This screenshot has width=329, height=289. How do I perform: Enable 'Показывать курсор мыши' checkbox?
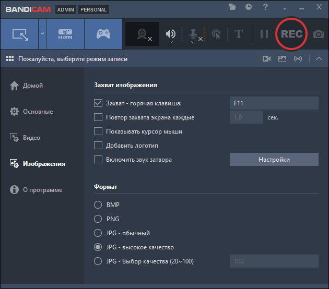[98, 131]
